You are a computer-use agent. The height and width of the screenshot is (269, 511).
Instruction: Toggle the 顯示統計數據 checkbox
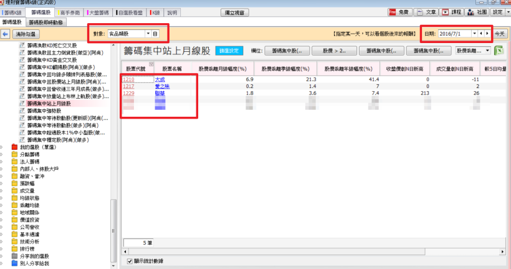(x=130, y=261)
